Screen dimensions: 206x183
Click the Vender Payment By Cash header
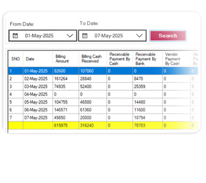click(177, 59)
